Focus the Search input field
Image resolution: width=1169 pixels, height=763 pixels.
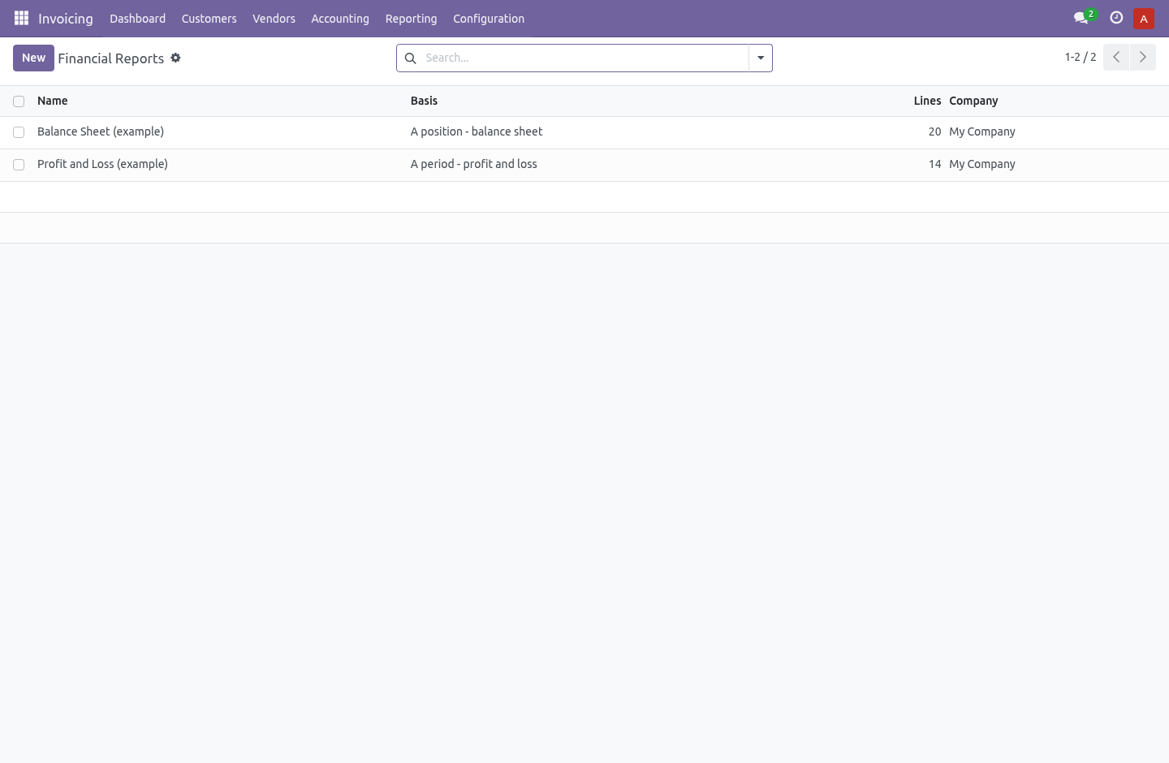point(584,58)
